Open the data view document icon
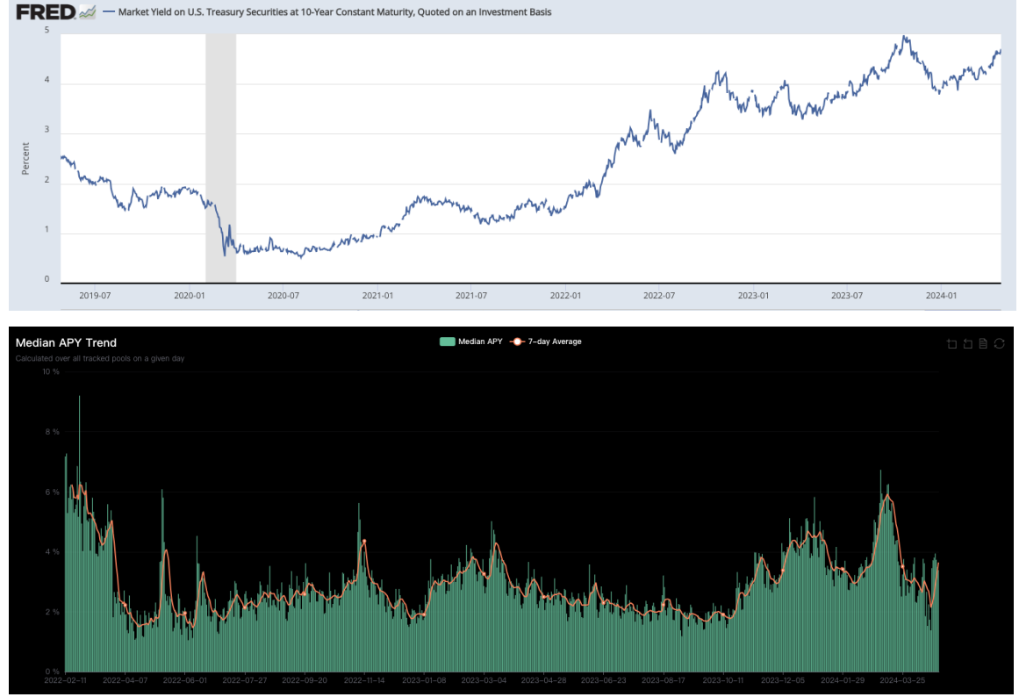This screenshot has height=697, width=1019. [x=983, y=343]
